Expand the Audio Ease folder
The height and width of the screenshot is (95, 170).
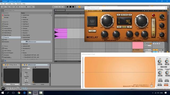[22, 15]
